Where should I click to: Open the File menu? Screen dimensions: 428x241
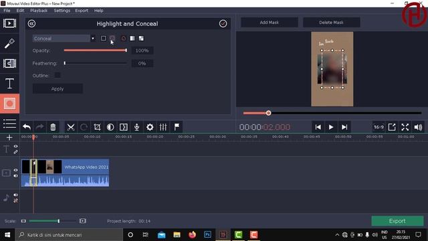tap(7, 11)
